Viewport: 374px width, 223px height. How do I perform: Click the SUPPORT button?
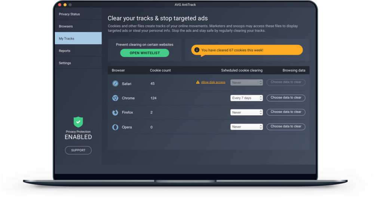pyautogui.click(x=78, y=150)
